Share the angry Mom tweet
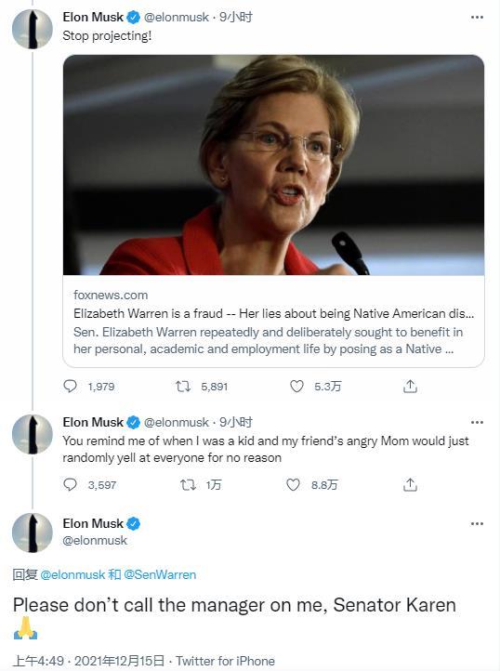The height and width of the screenshot is (671, 500). (410, 484)
